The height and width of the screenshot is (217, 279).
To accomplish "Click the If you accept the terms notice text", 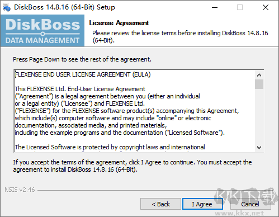I will [x=133, y=166].
